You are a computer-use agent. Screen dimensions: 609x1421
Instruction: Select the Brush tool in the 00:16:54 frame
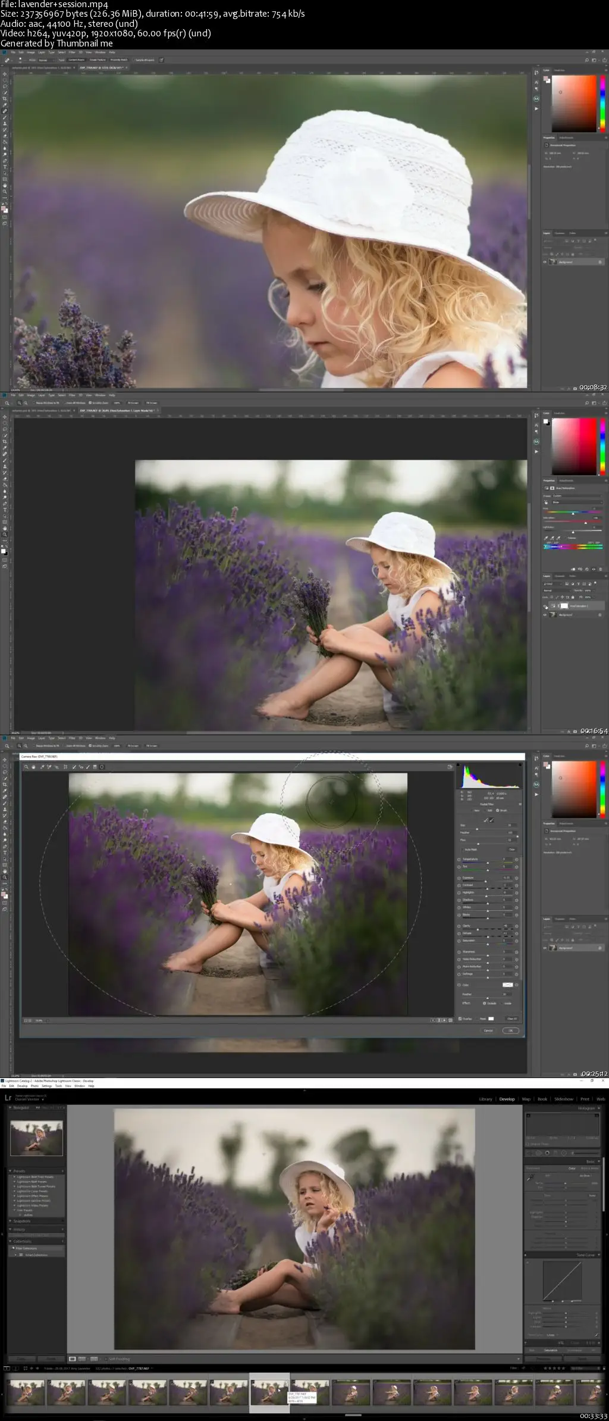click(5, 460)
